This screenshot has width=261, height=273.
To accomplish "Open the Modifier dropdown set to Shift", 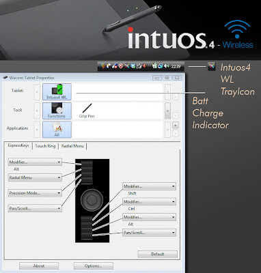I will pyautogui.click(x=149, y=186).
